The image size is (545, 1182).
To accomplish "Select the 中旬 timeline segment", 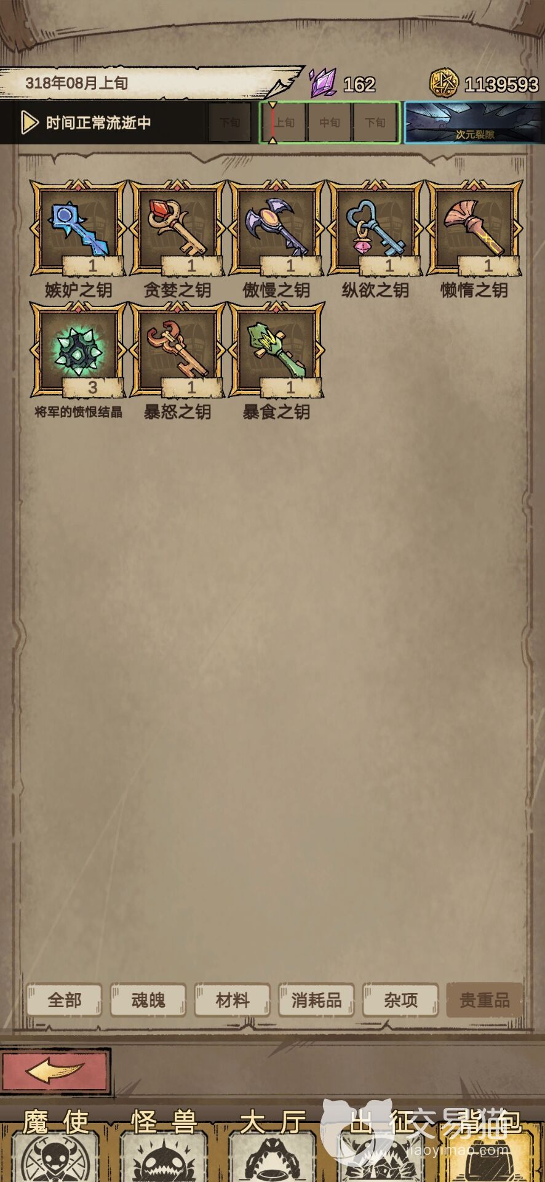I will [329, 123].
